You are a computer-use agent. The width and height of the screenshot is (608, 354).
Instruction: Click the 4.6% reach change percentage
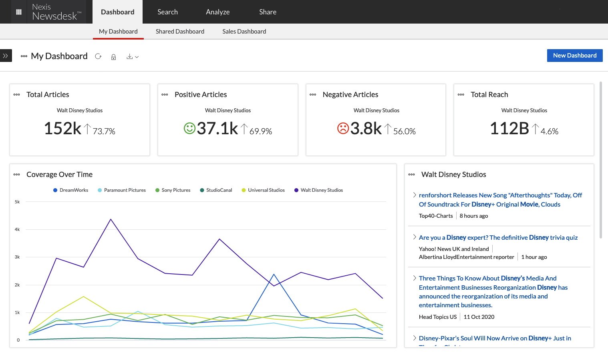click(550, 131)
